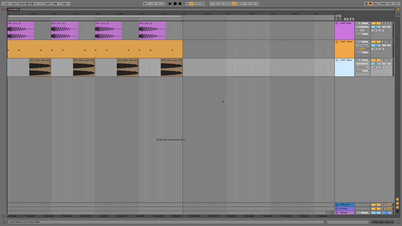Enable MIDI Map Mode
The width and height of the screenshot is (402, 226).
(383, 4)
